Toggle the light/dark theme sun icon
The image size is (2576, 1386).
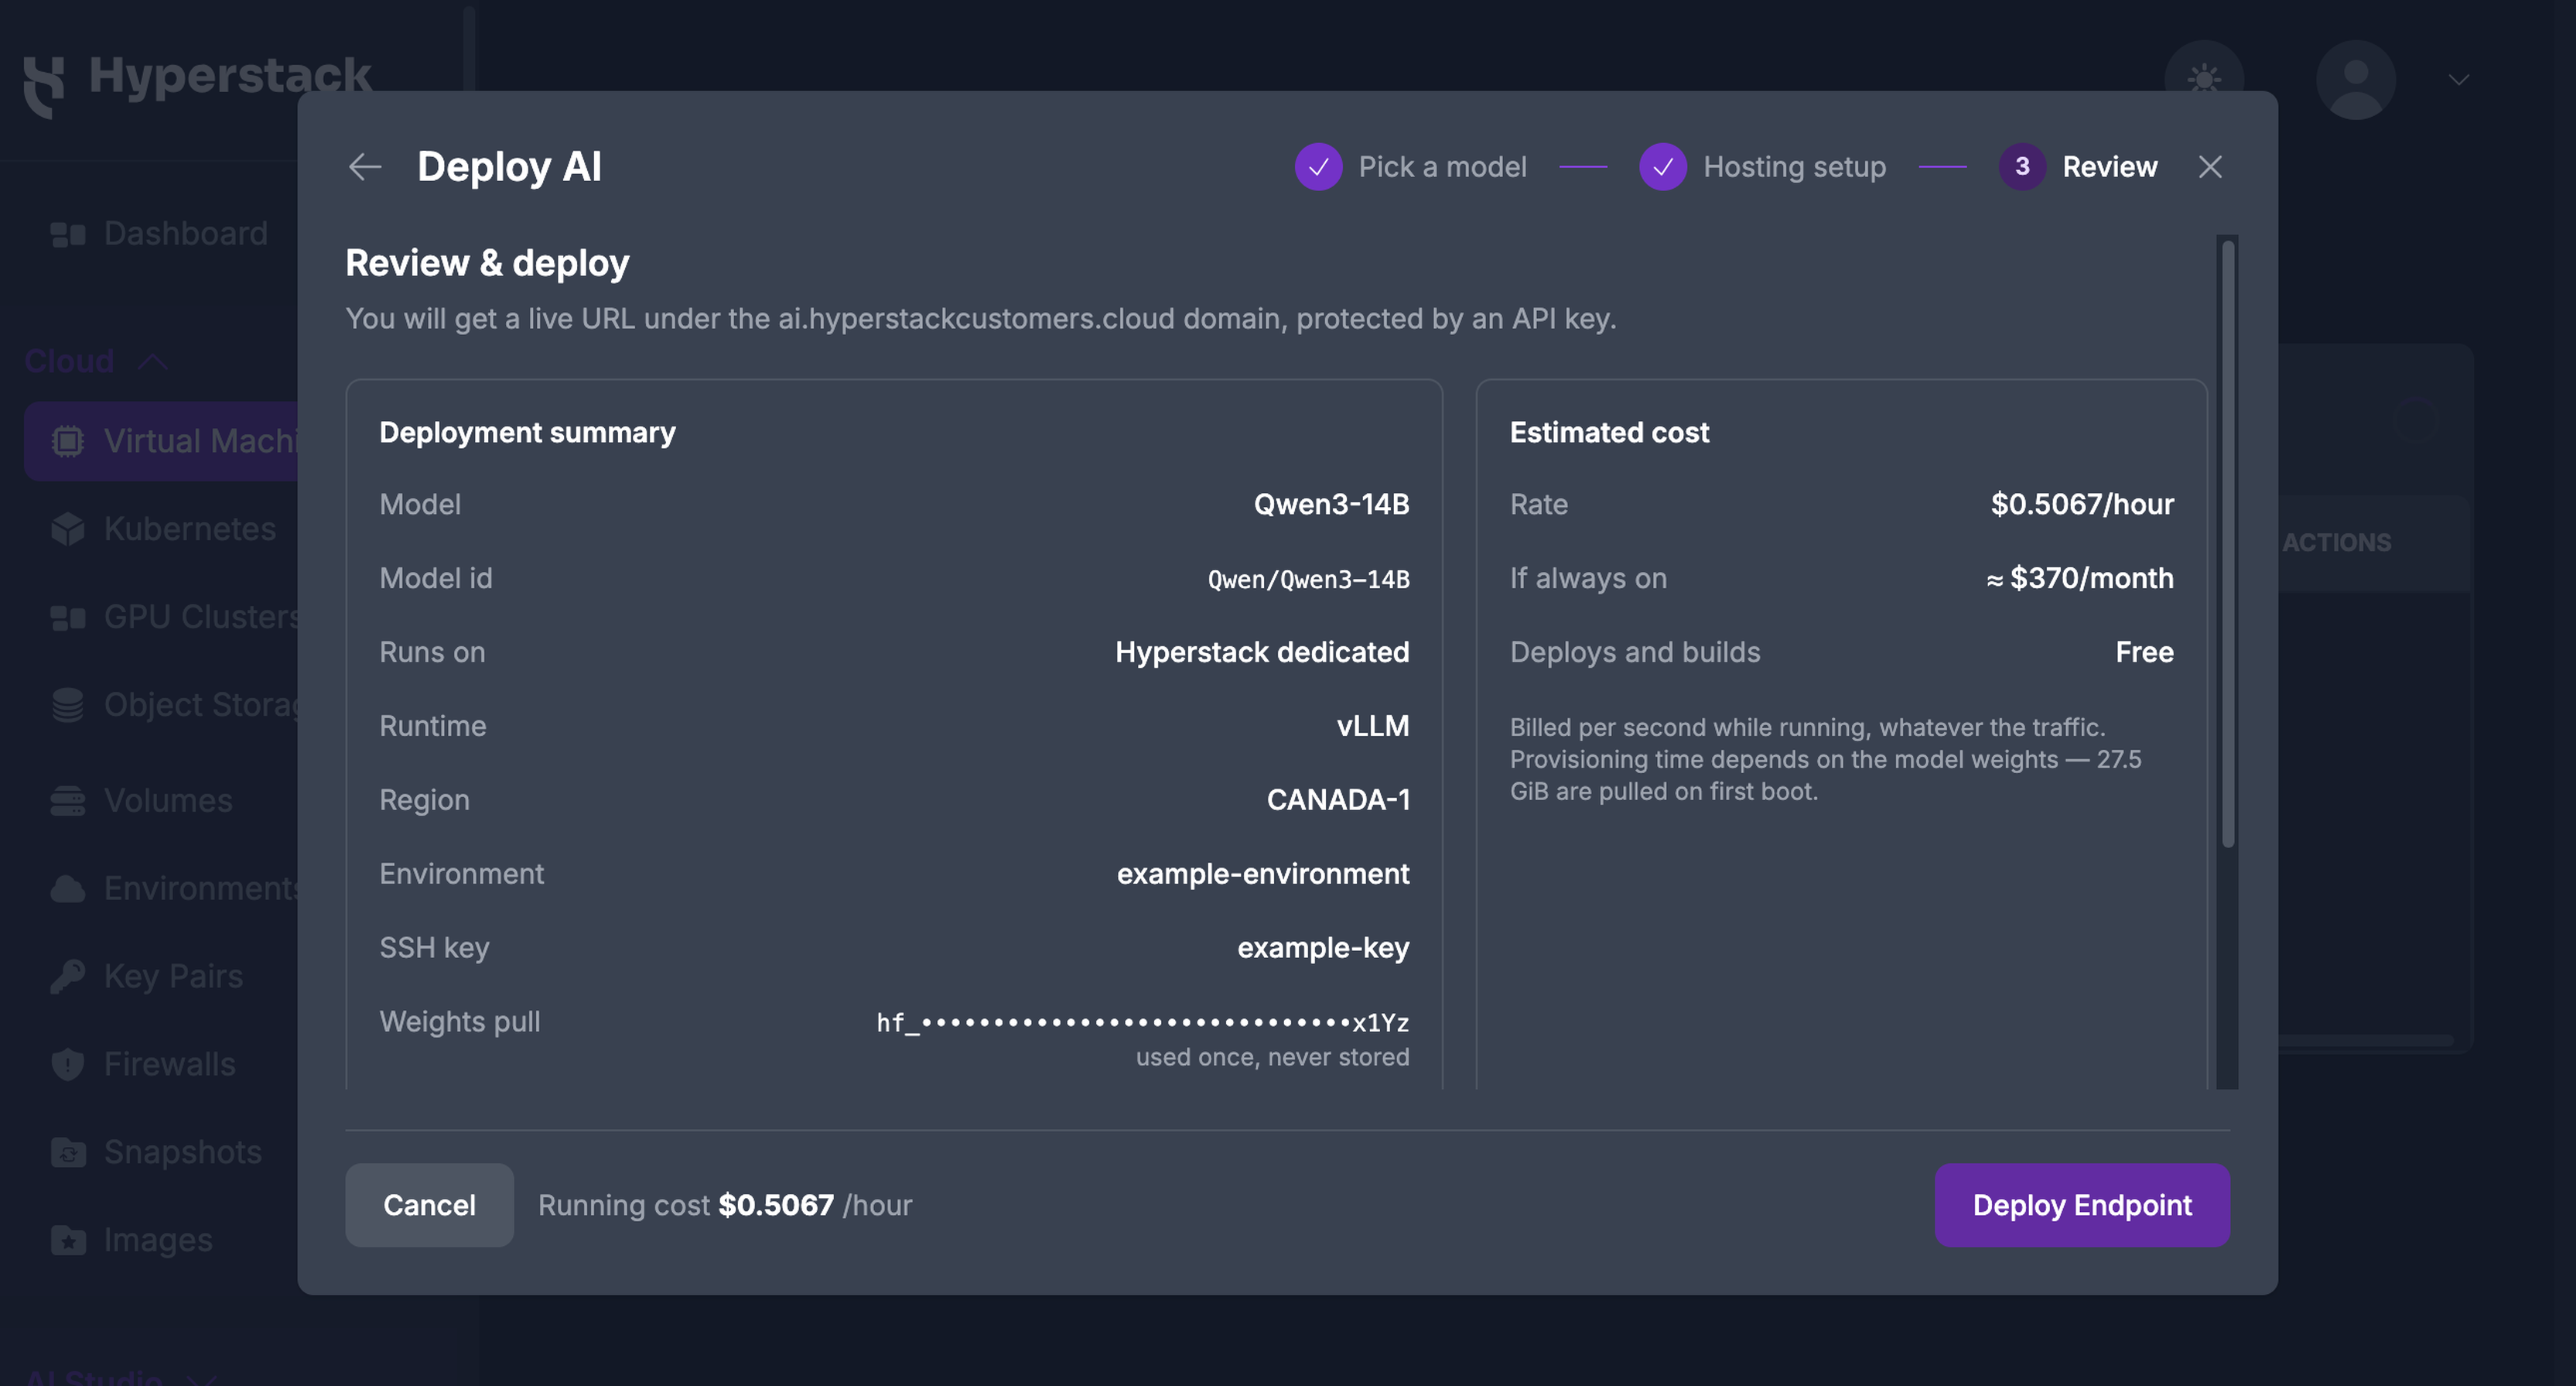[x=2204, y=80]
